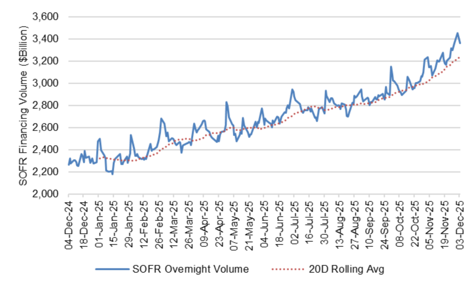
Task: Click the 2,000 y-axis tick label
Action: (x=45, y=194)
